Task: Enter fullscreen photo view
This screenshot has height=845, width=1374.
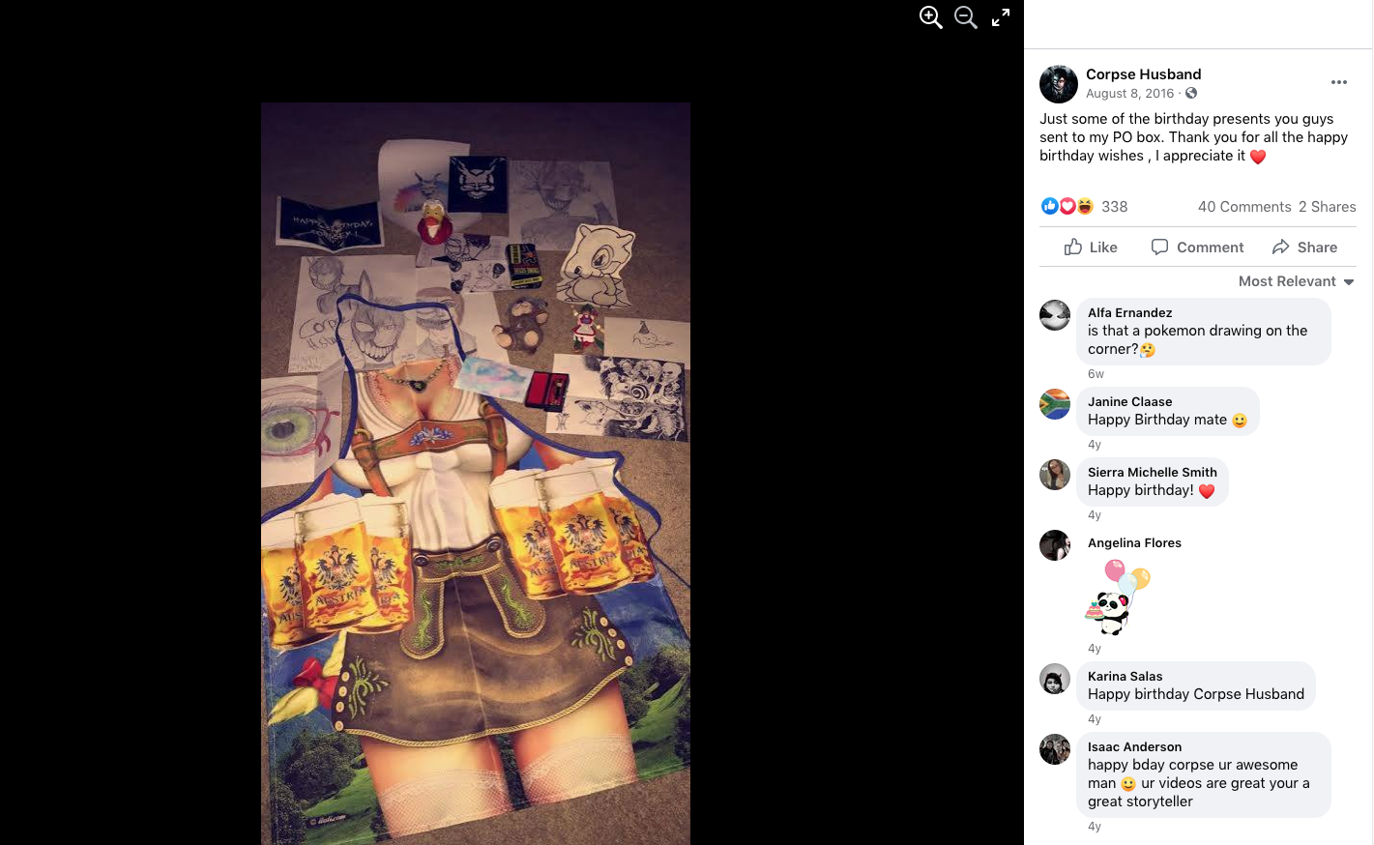Action: 1001,17
